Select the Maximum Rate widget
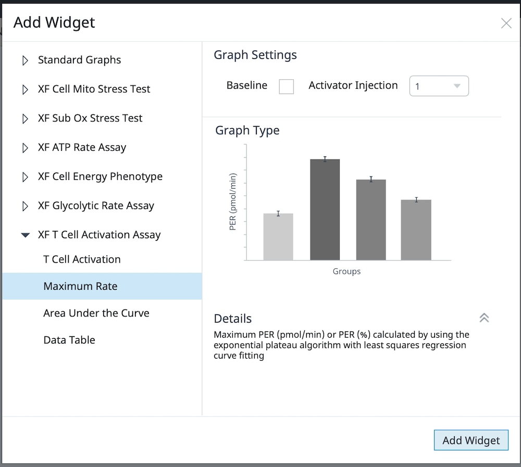 point(80,286)
